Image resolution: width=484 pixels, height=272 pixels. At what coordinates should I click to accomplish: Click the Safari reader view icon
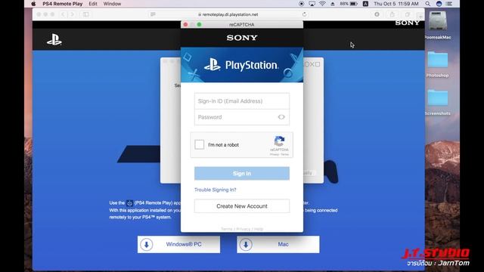pos(153,14)
